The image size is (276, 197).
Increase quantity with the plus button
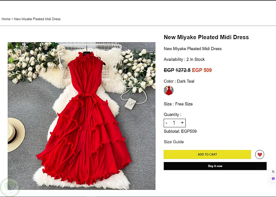click(182, 123)
